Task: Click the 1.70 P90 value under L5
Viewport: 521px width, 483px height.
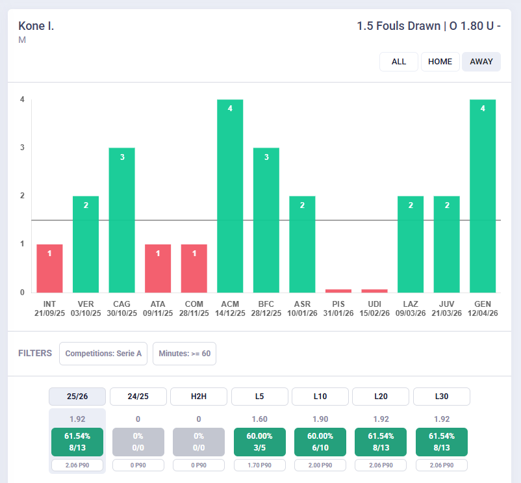Action: pyautogui.click(x=259, y=465)
